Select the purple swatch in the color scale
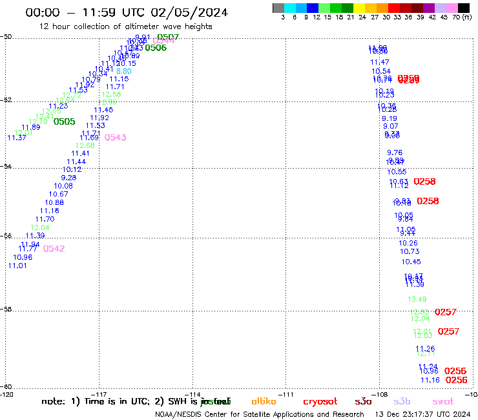The width and height of the screenshot is (478, 420). point(429,8)
